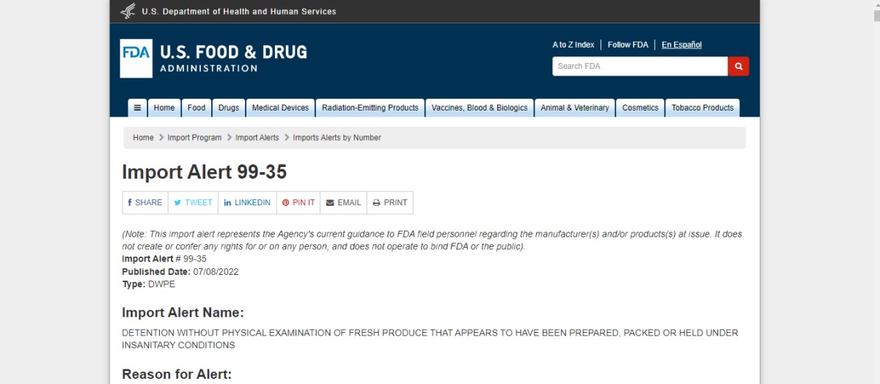
Task: Open the A to Z Index link
Action: (x=573, y=45)
